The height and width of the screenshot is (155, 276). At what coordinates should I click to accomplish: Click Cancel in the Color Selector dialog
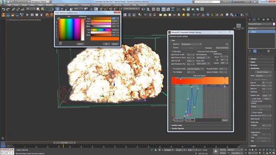(x=115, y=44)
